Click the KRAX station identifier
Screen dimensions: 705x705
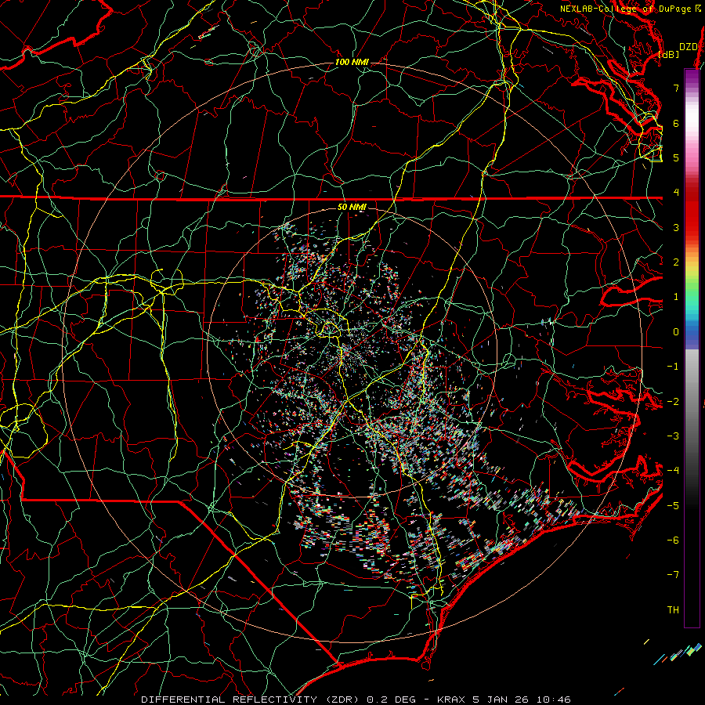click(x=451, y=700)
